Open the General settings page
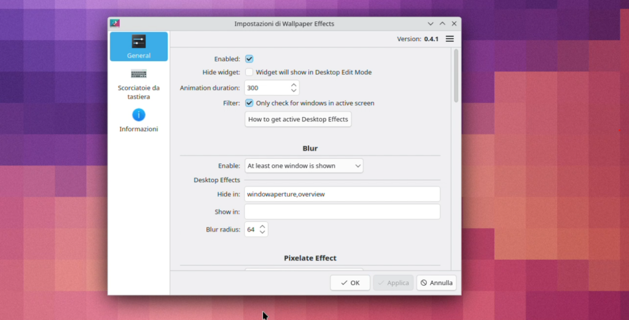The height and width of the screenshot is (320, 629). (x=139, y=47)
